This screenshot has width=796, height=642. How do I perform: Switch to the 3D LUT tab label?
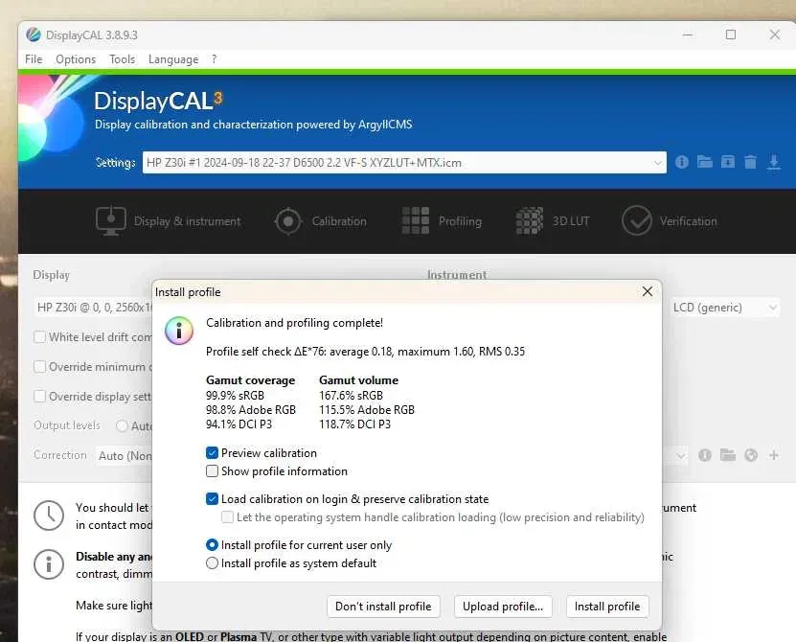pyautogui.click(x=571, y=221)
